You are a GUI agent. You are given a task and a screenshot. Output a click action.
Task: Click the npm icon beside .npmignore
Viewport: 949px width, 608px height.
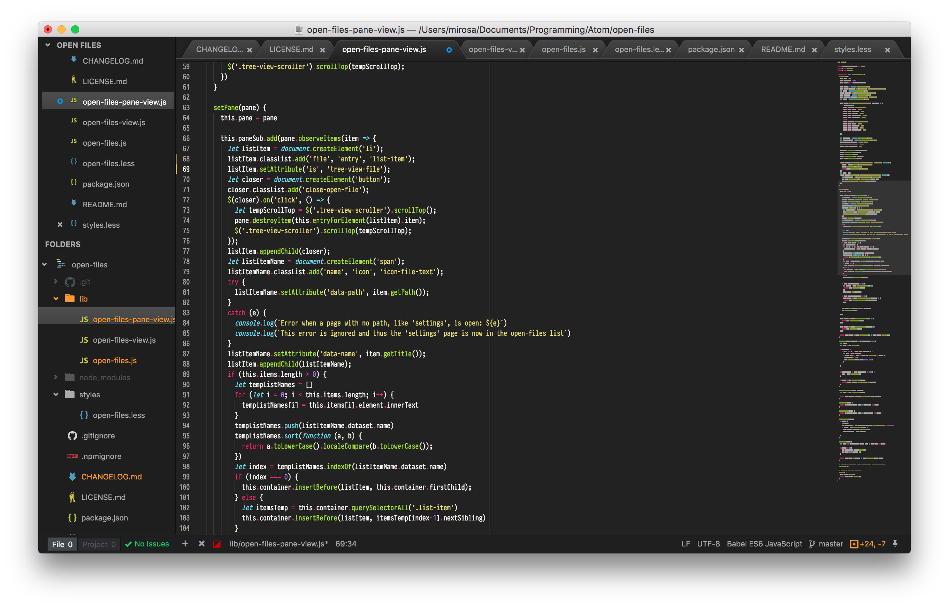[x=72, y=456]
